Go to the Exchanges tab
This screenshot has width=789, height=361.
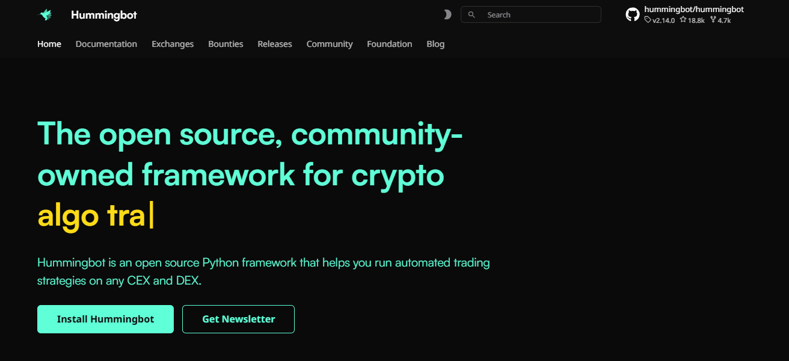(x=173, y=44)
